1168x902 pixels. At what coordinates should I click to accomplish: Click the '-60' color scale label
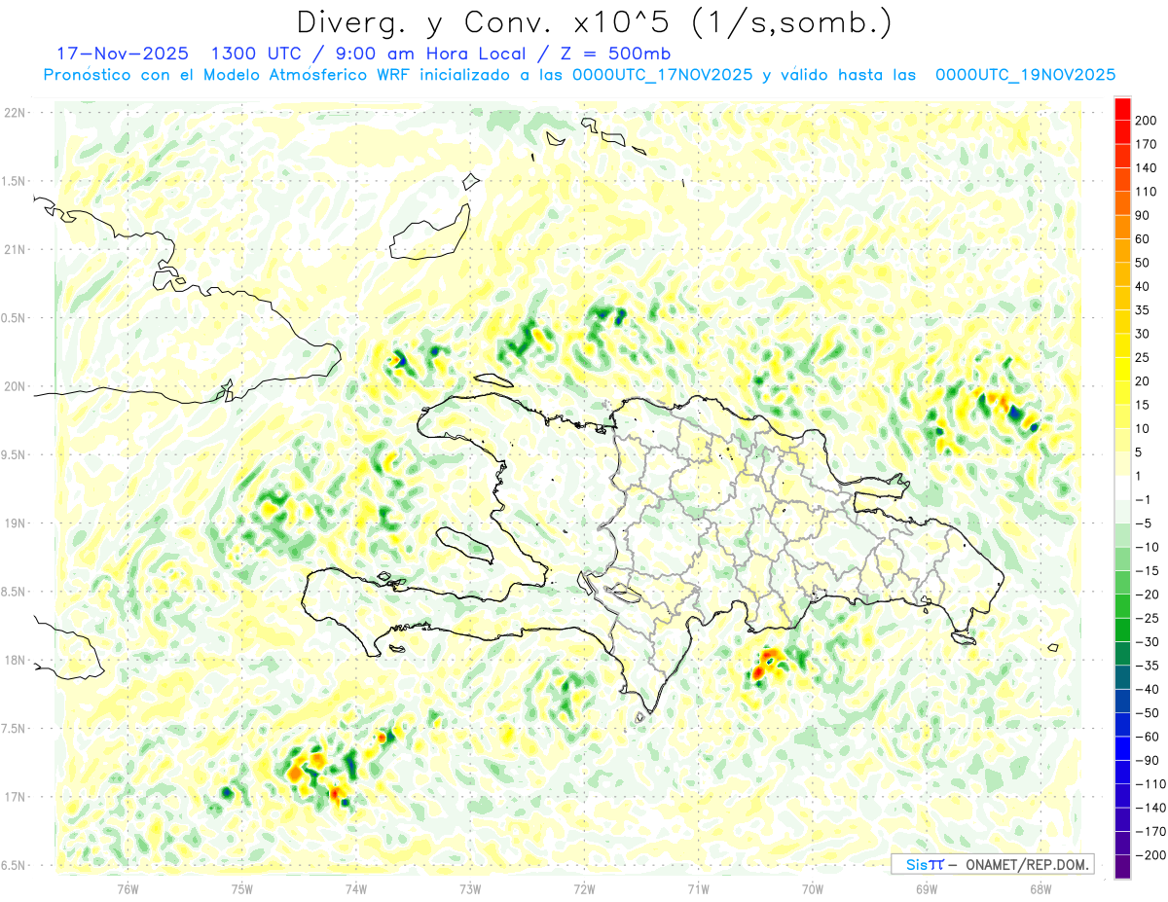point(1147,738)
